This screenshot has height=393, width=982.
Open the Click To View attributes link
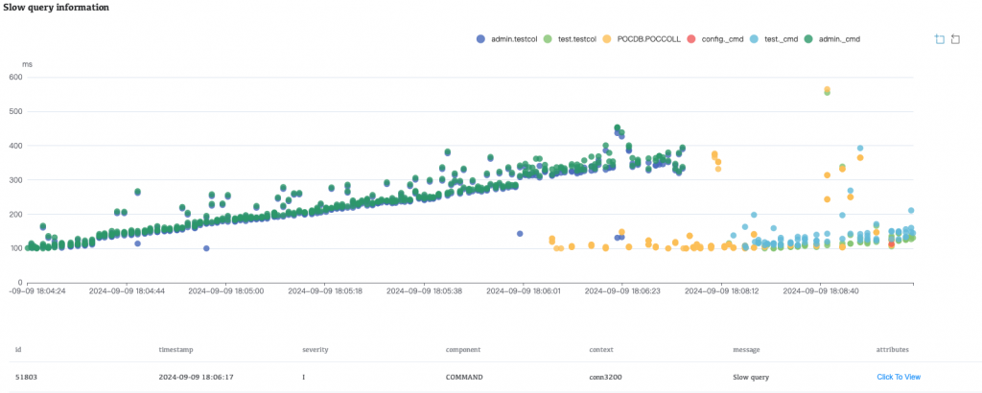899,377
